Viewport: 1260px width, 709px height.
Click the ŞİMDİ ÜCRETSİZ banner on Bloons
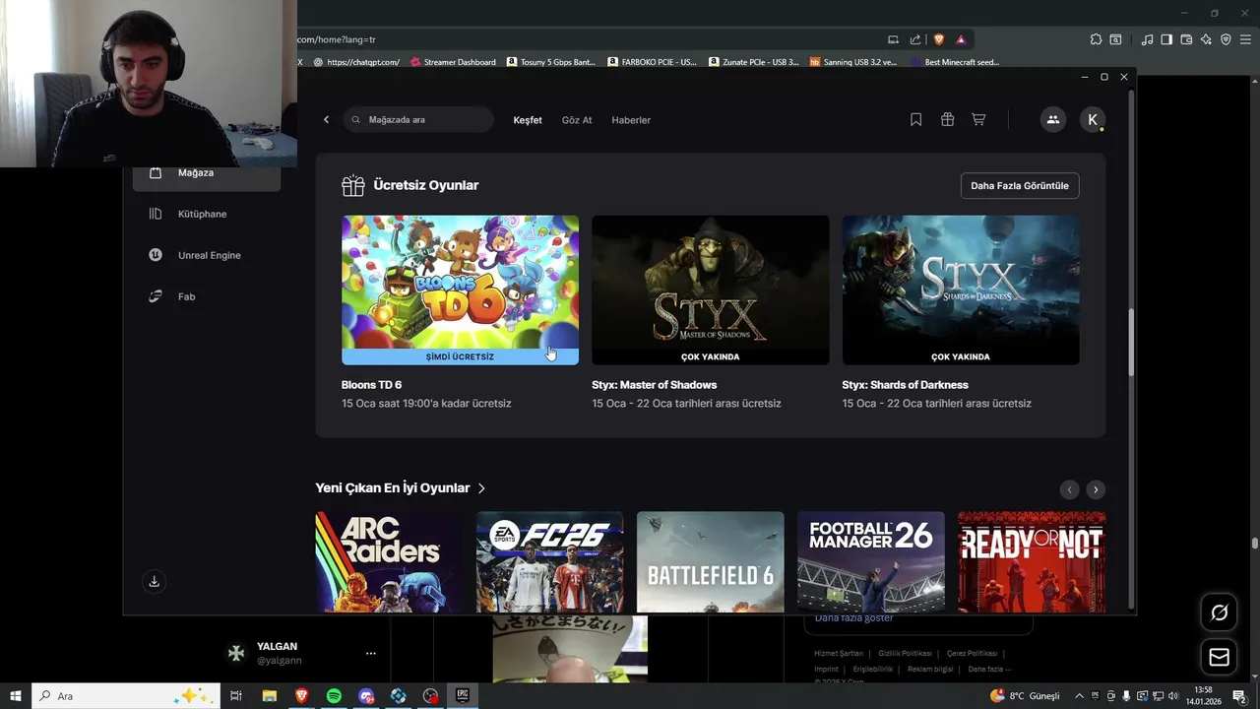point(460,356)
